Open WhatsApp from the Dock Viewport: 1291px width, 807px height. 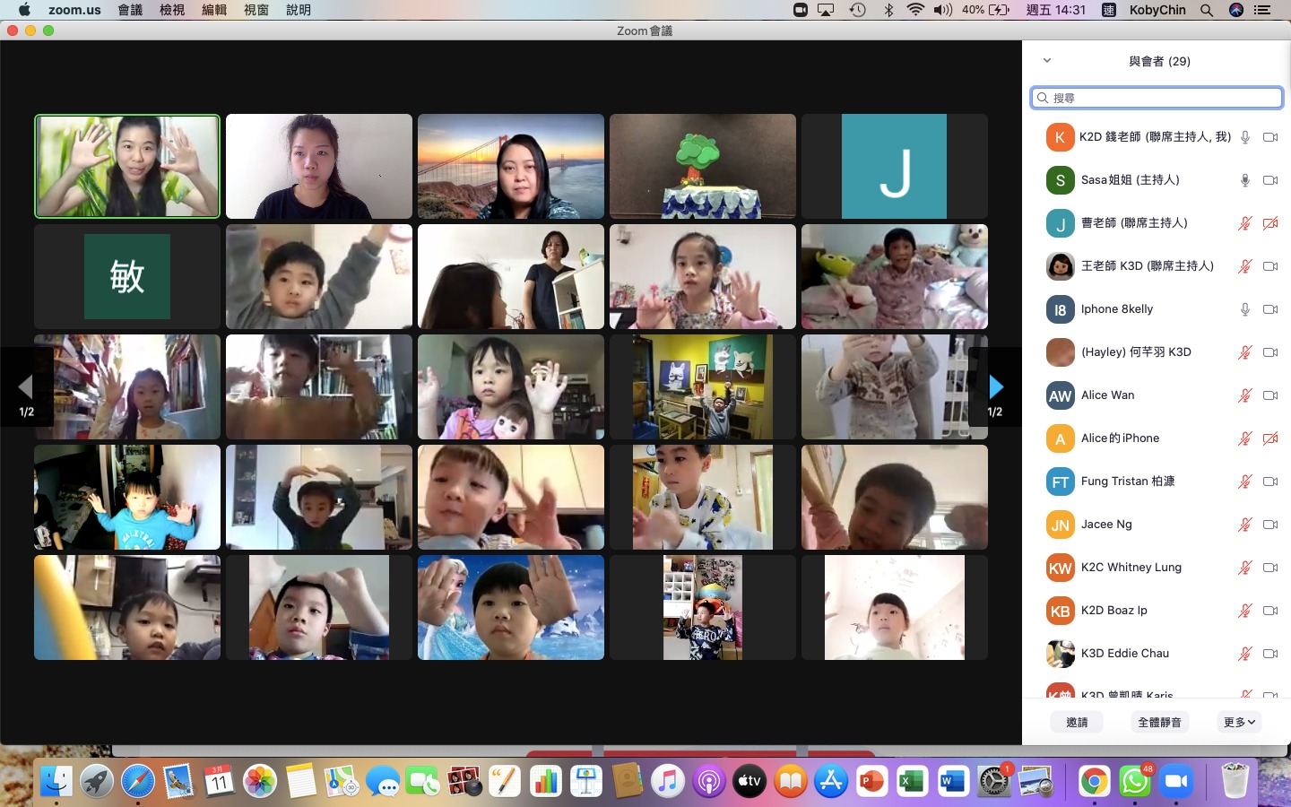tap(1134, 782)
